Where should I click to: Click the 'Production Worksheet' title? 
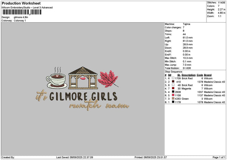tap(21, 3)
